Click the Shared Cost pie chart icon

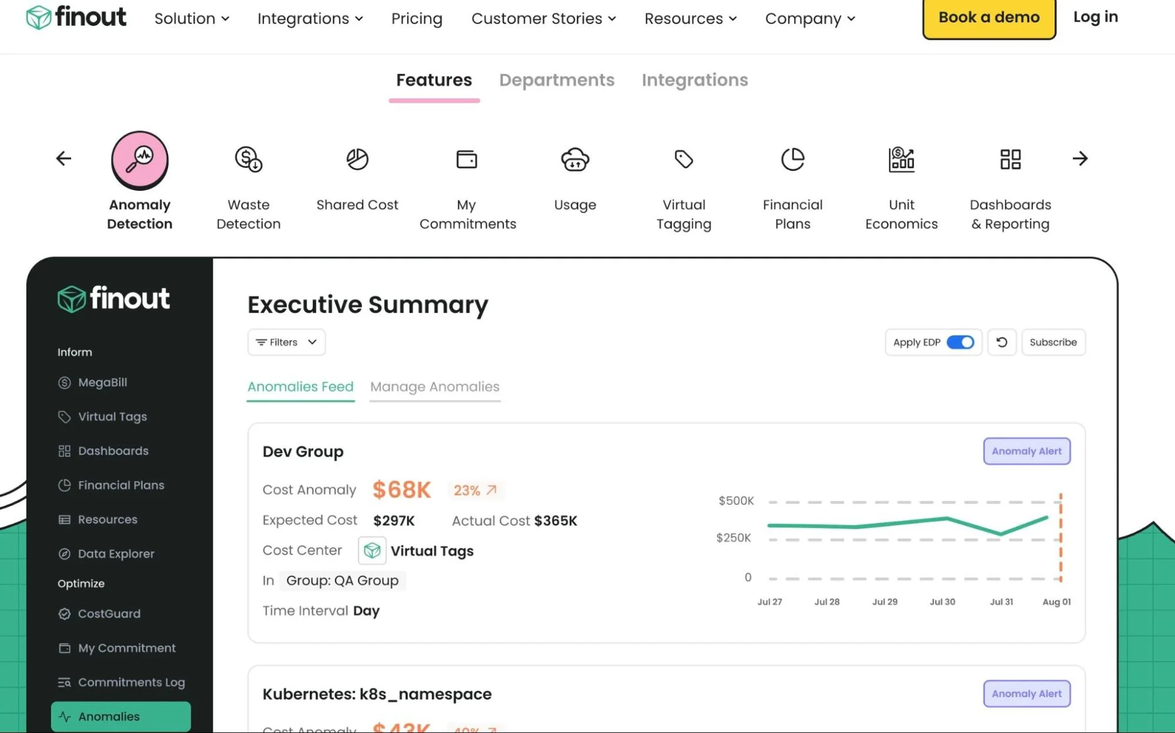[x=357, y=160]
